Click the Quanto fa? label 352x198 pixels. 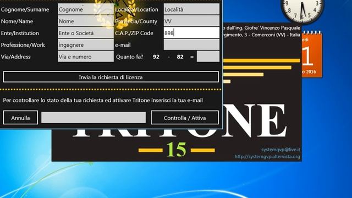(x=130, y=57)
